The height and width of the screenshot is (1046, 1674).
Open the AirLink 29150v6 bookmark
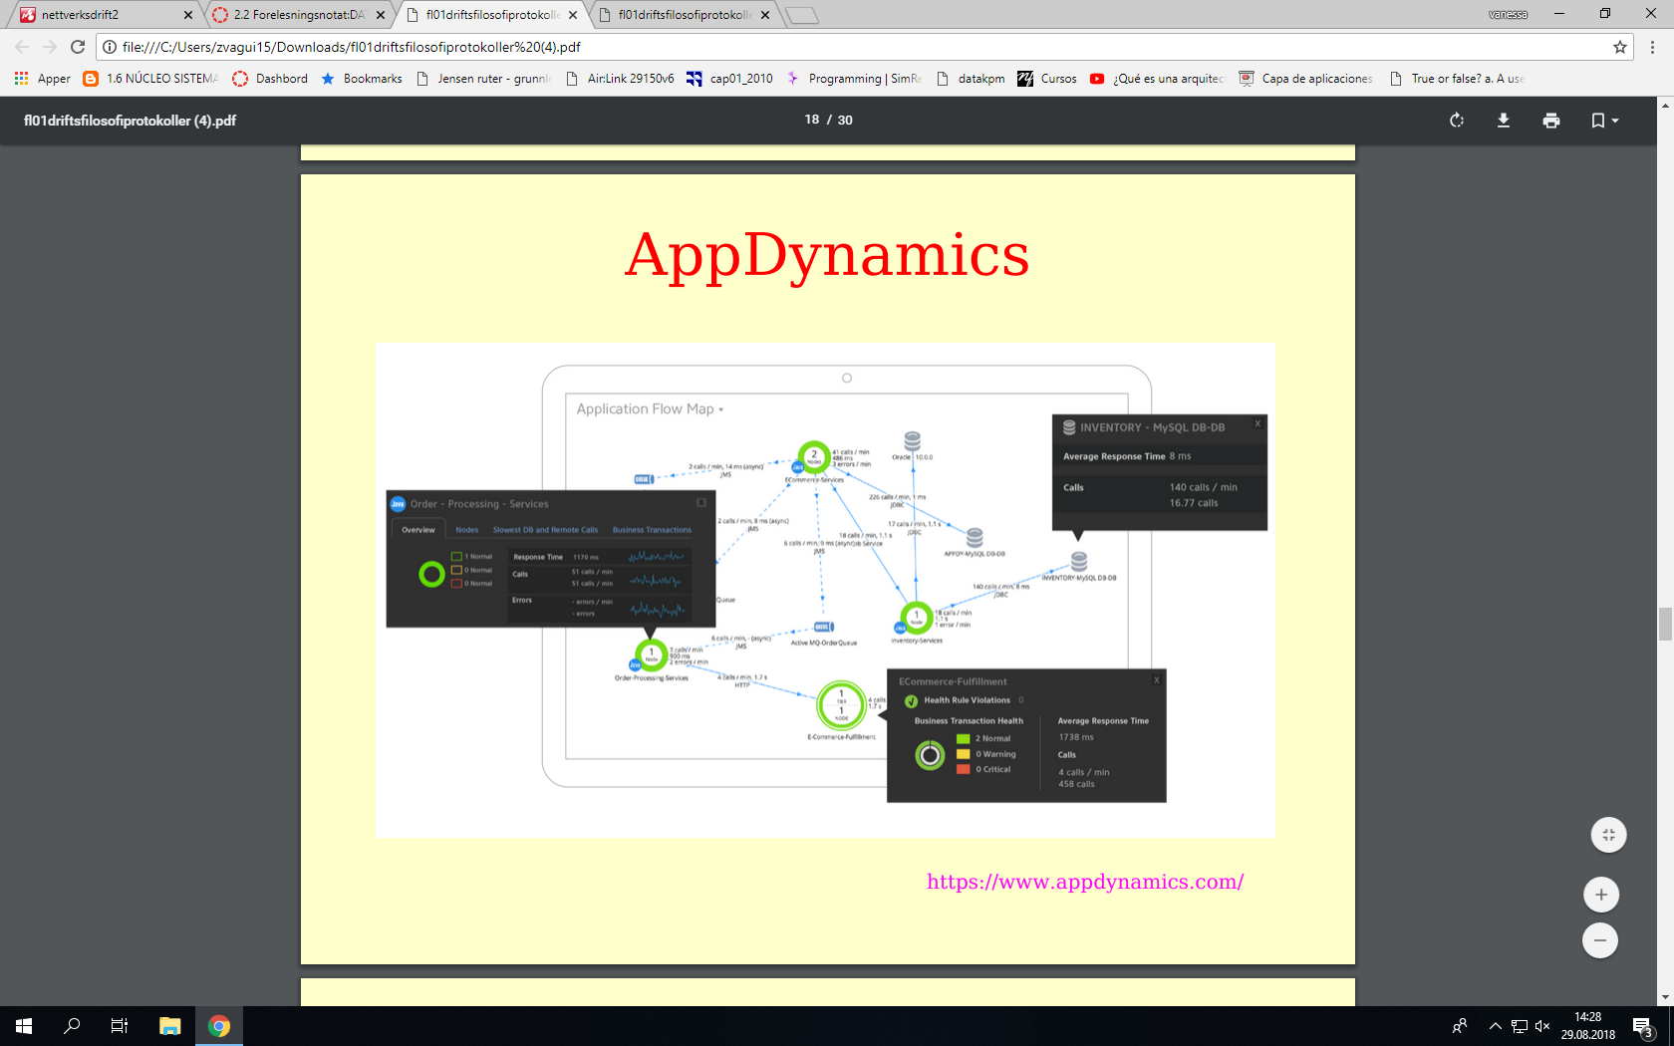[620, 79]
